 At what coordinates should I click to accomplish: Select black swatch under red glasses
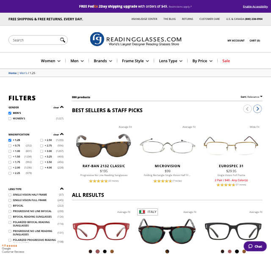105,251
